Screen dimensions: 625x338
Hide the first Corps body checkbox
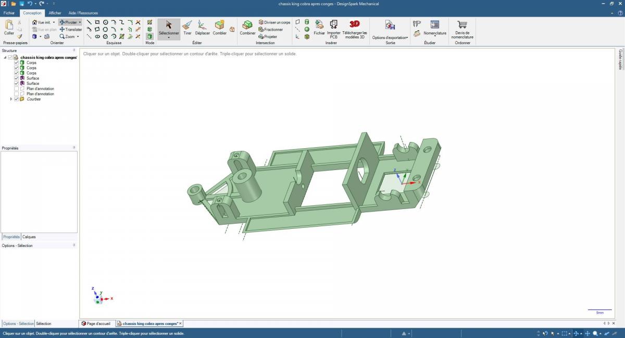click(16, 62)
